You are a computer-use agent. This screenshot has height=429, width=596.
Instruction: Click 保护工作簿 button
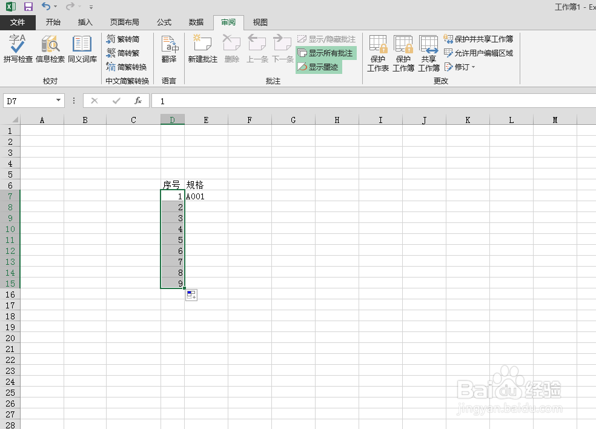403,53
